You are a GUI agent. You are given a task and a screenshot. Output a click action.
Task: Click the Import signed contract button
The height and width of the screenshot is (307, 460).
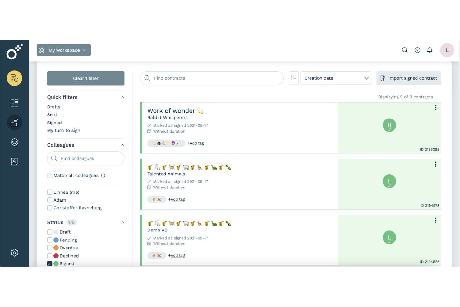[x=409, y=78]
